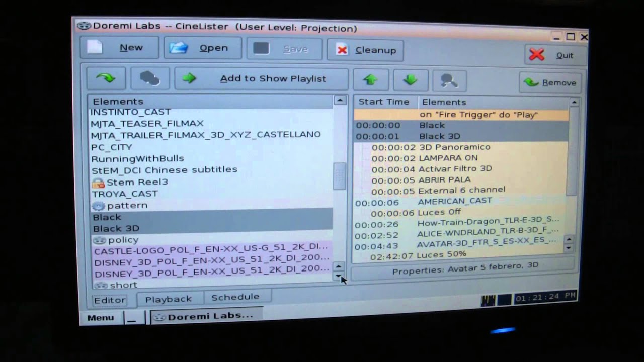
Task: Move playlist item down with green arrow
Action: (410, 80)
